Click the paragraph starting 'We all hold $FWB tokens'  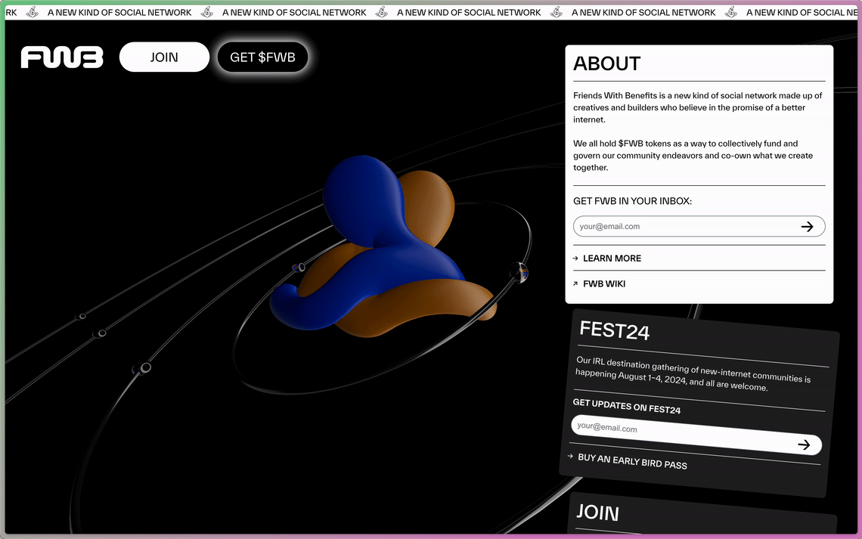693,156
